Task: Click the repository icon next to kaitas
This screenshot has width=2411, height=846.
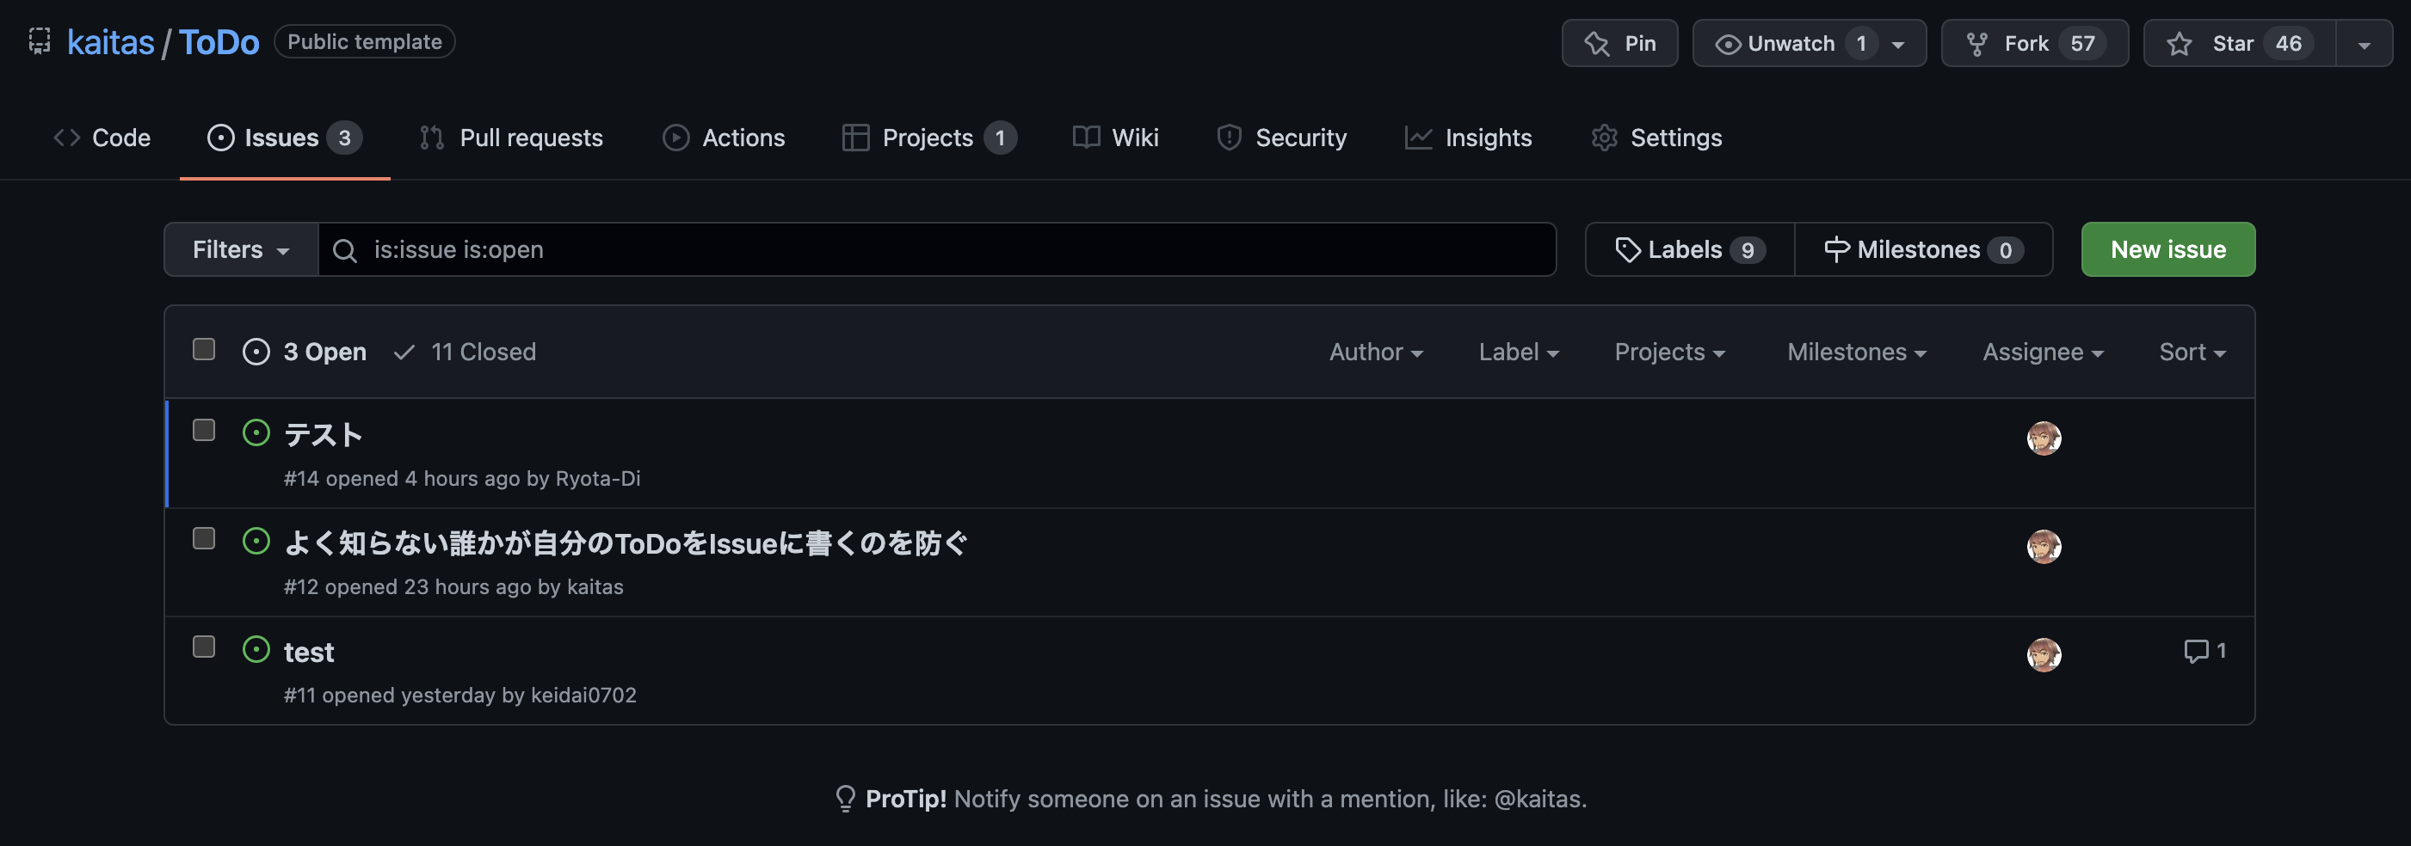Action: coord(40,41)
